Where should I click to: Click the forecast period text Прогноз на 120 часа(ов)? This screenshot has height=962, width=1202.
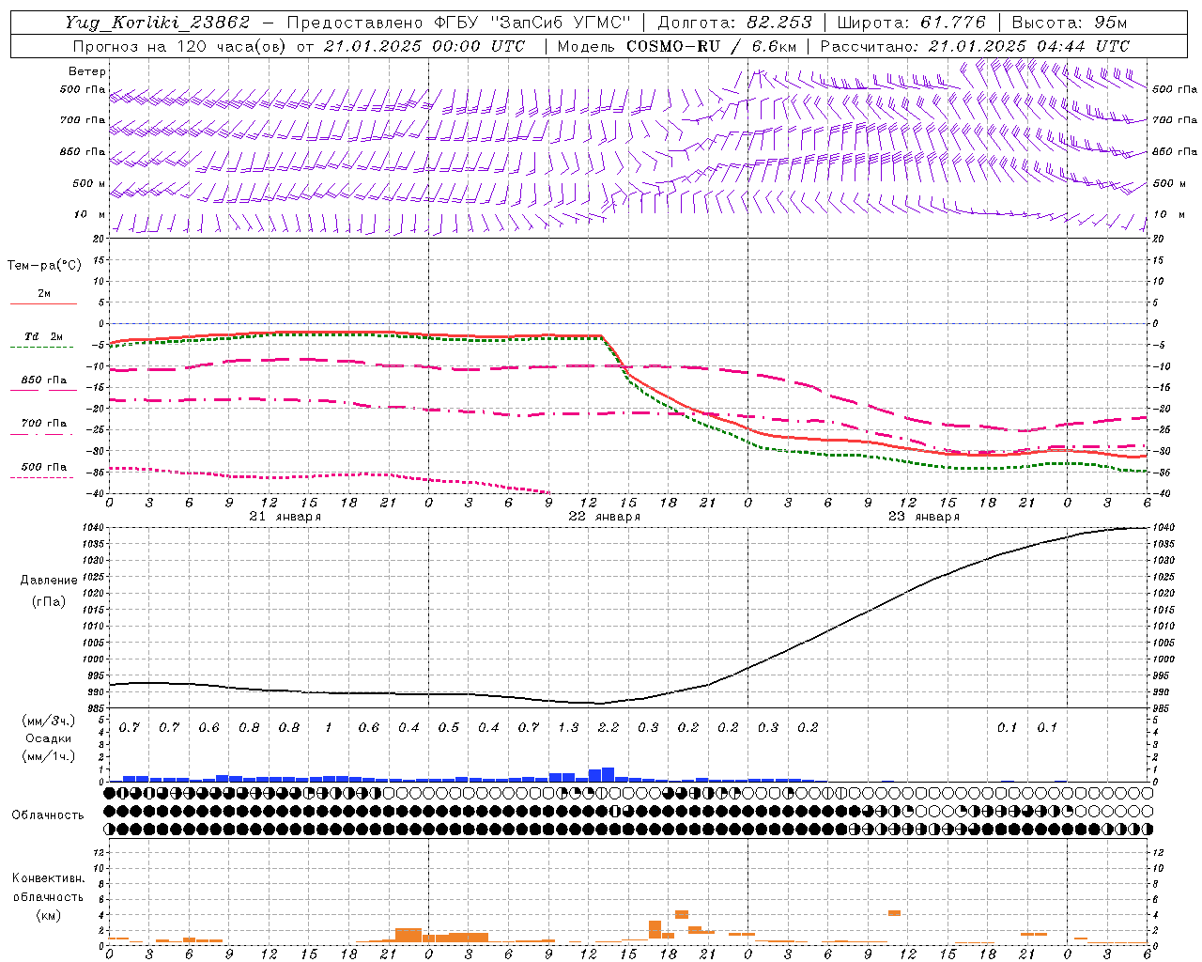pos(178,46)
